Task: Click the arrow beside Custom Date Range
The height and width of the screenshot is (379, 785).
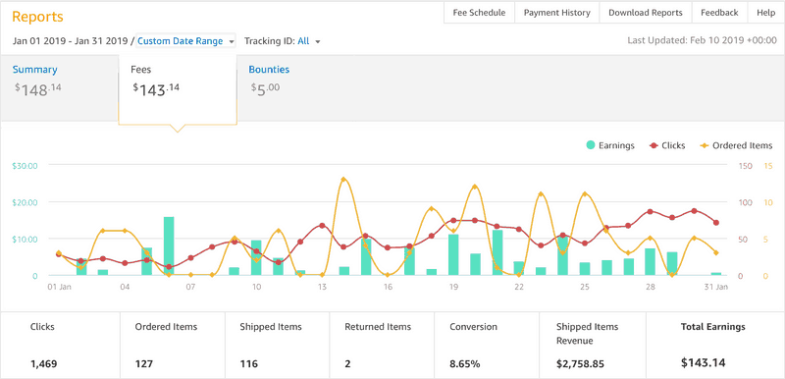Action: (232, 42)
